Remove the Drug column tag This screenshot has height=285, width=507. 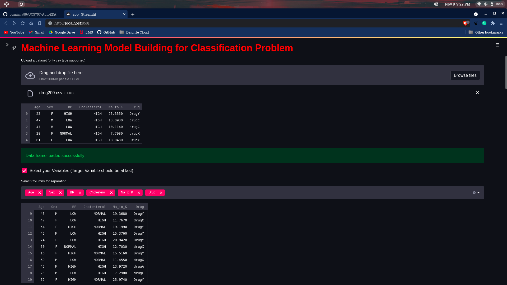[x=161, y=193]
